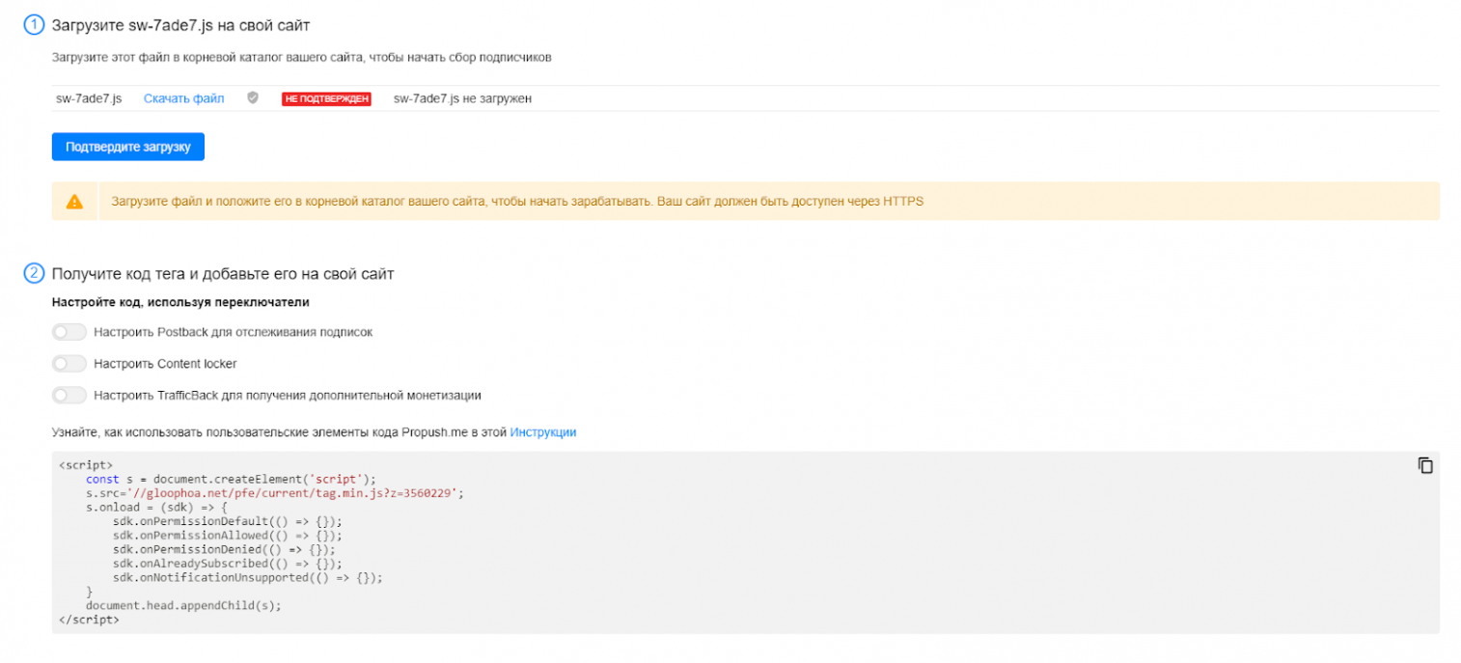Screen dimensions: 1461x663
Task: Click the 'const s = document.createElement' line
Action: pyautogui.click(x=231, y=479)
